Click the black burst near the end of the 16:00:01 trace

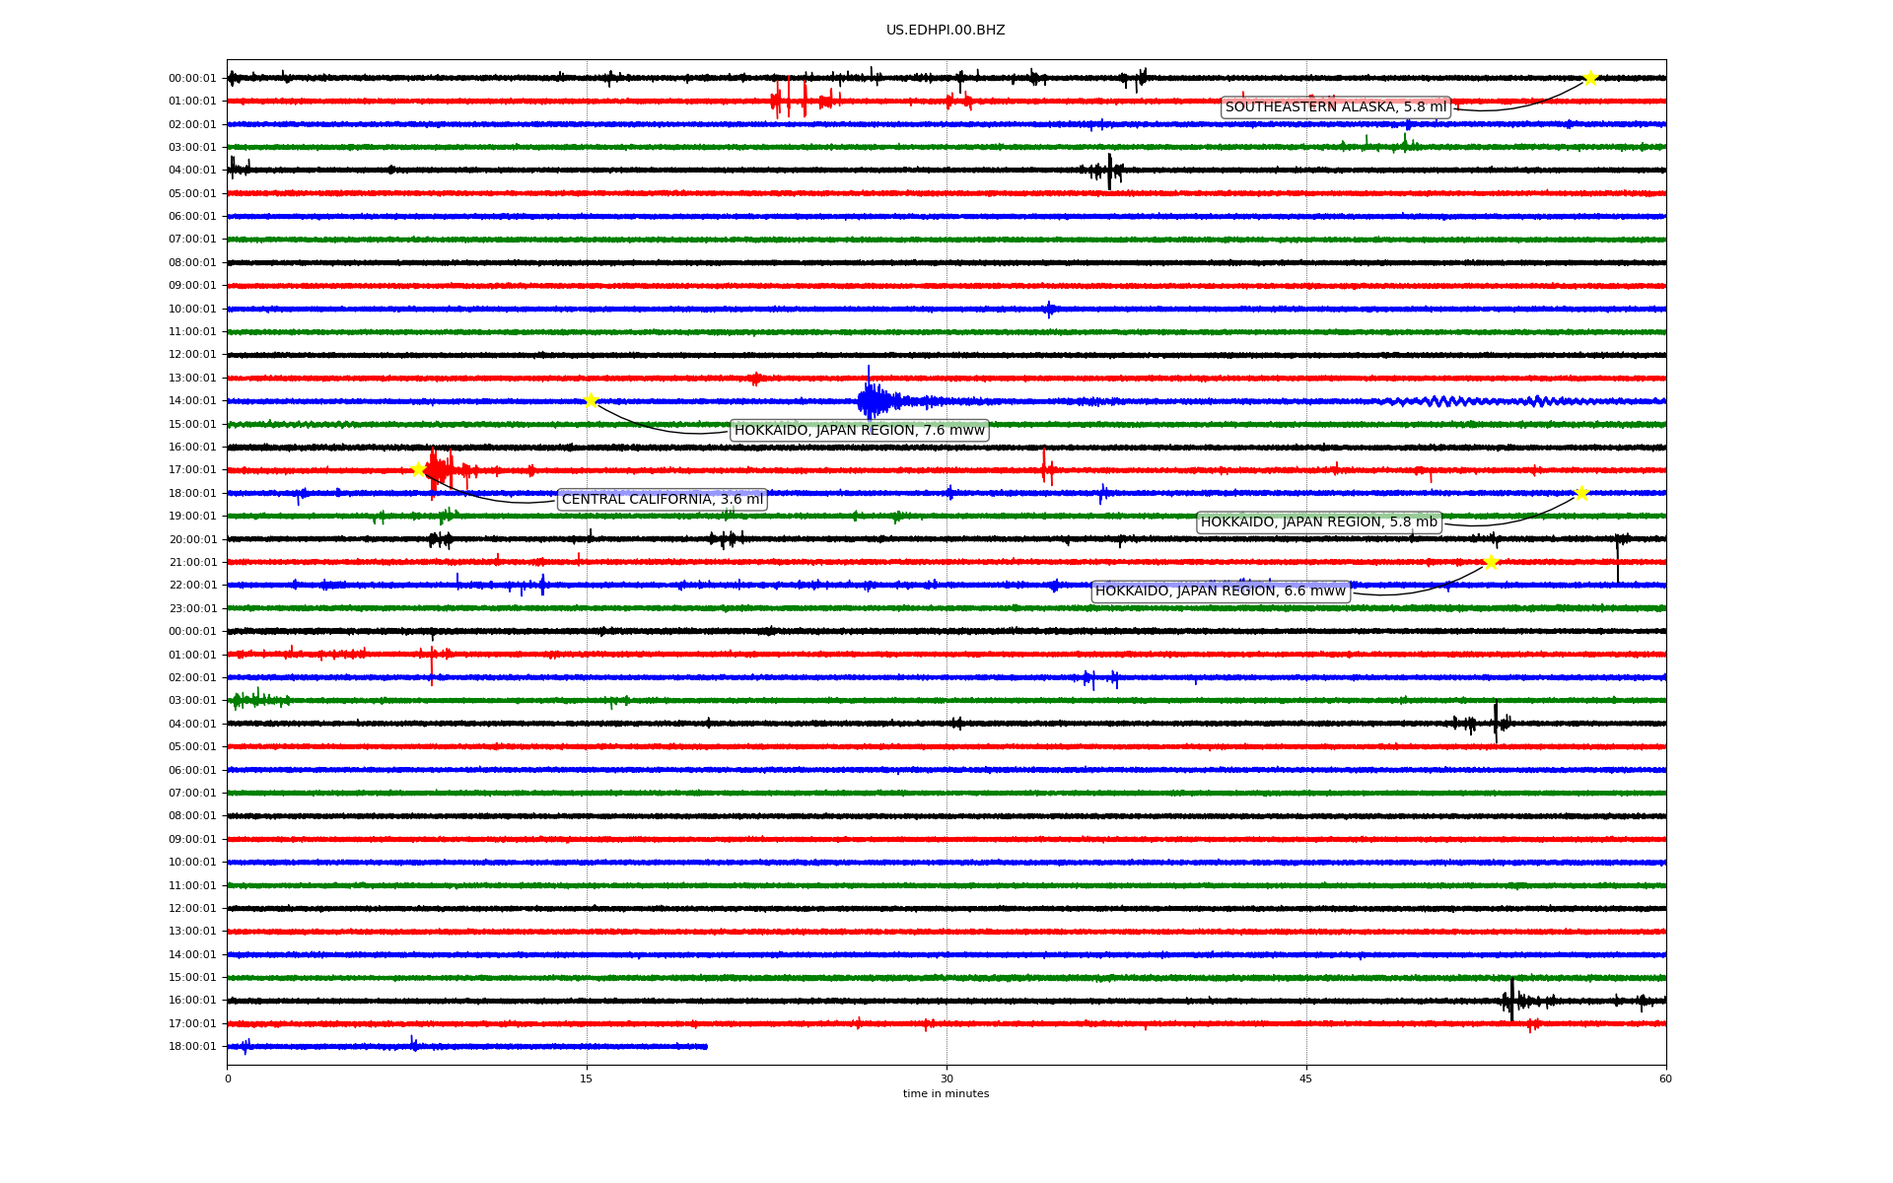pyautogui.click(x=1512, y=1001)
